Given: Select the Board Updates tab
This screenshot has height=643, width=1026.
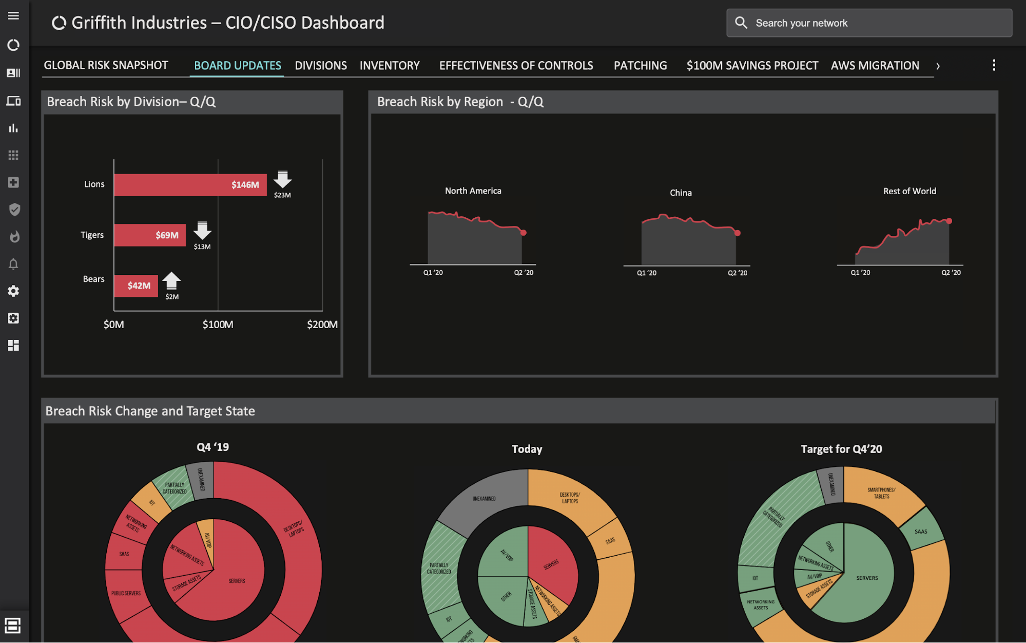Looking at the screenshot, I should point(237,66).
